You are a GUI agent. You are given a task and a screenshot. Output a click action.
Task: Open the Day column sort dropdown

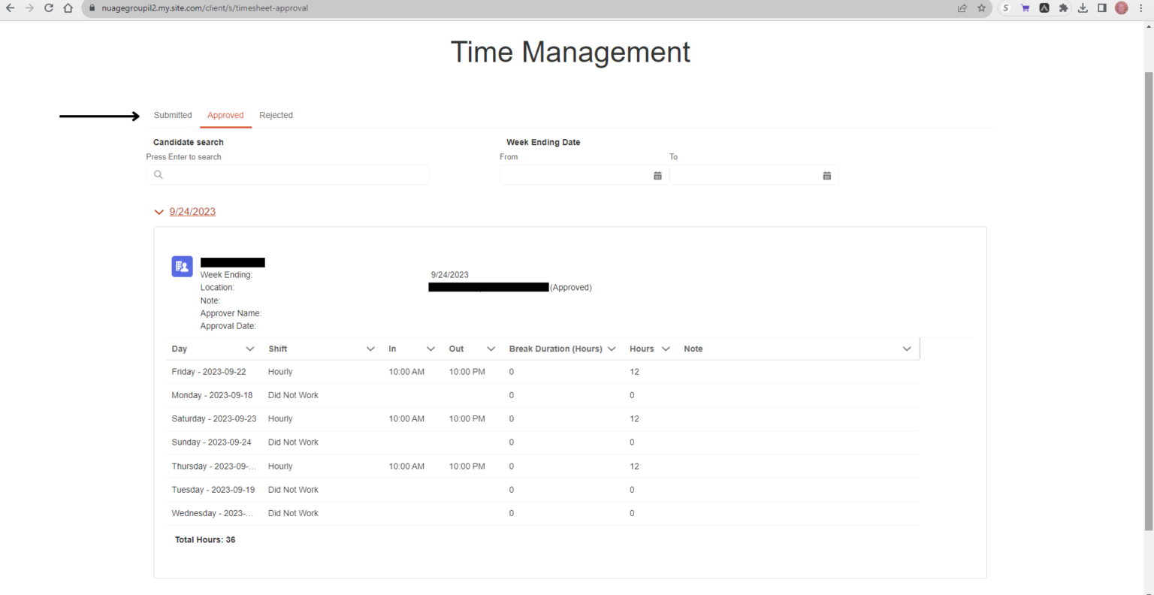click(252, 349)
